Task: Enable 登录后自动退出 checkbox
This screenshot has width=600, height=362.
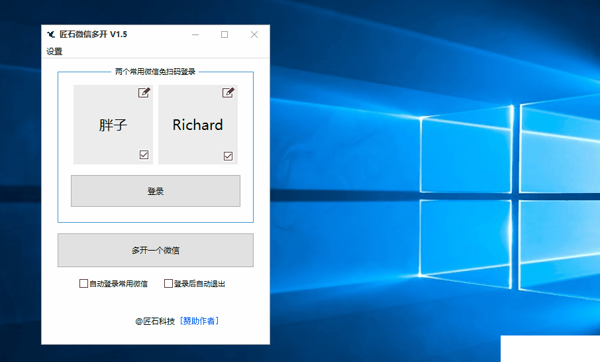Action: (168, 284)
